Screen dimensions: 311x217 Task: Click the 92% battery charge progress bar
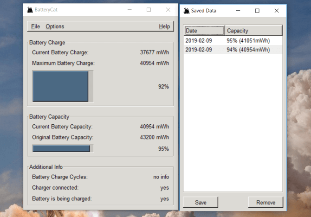click(x=63, y=86)
